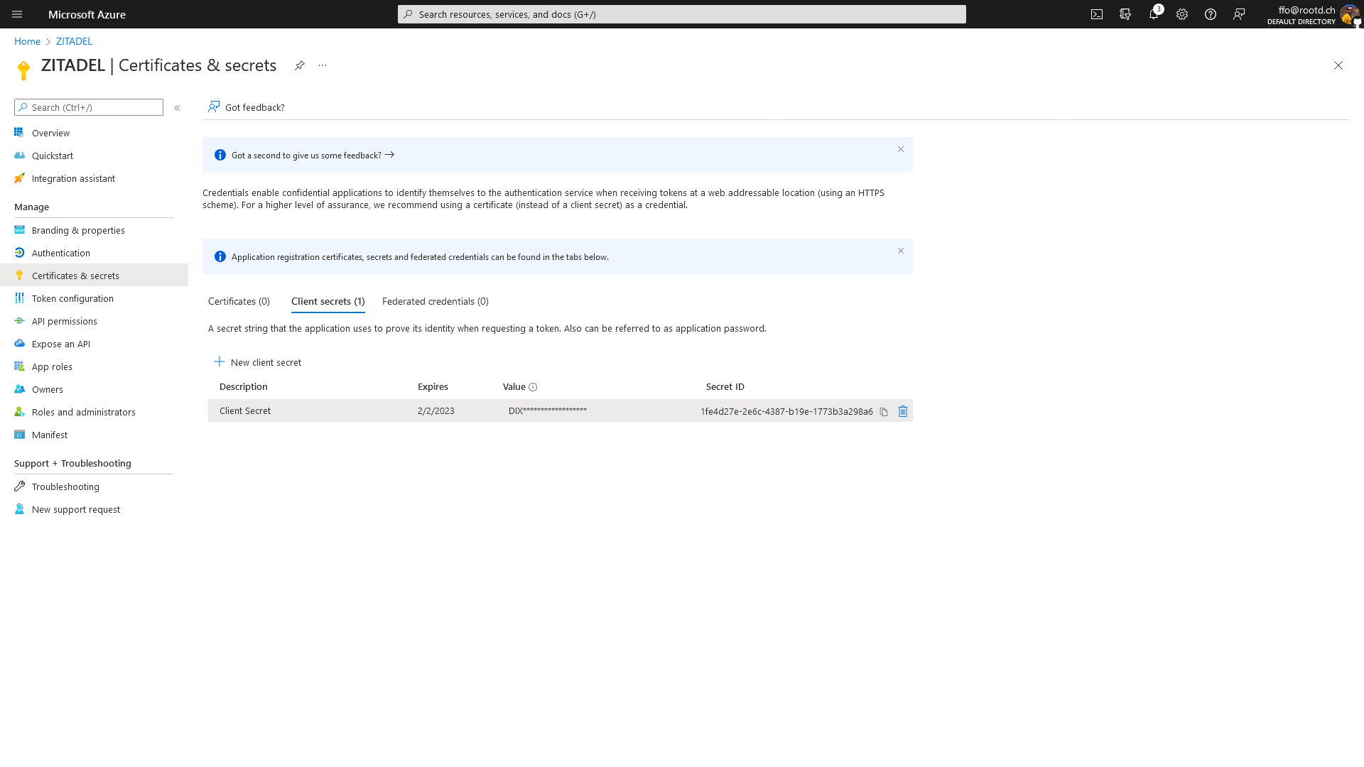The height and width of the screenshot is (767, 1364).
Task: Open the Manifest menu item
Action: [49, 435]
